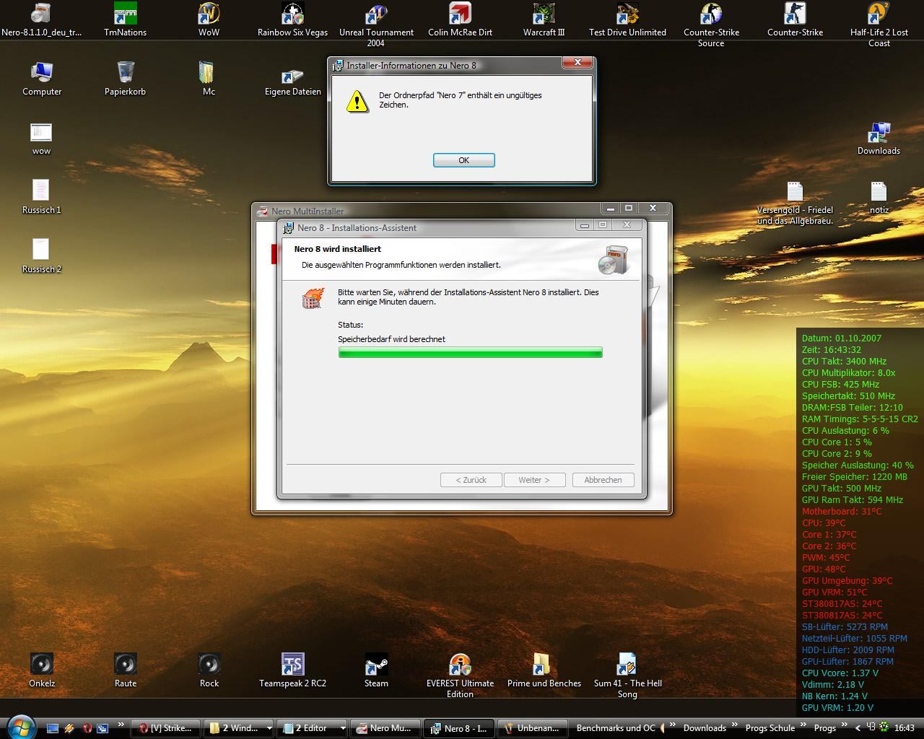Open the Benchmarks und OC taskbar toolbar
This screenshot has width=924, height=739.
pyautogui.click(x=616, y=728)
